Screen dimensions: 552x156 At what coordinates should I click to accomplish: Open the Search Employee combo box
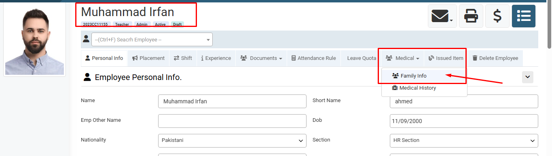[152, 39]
